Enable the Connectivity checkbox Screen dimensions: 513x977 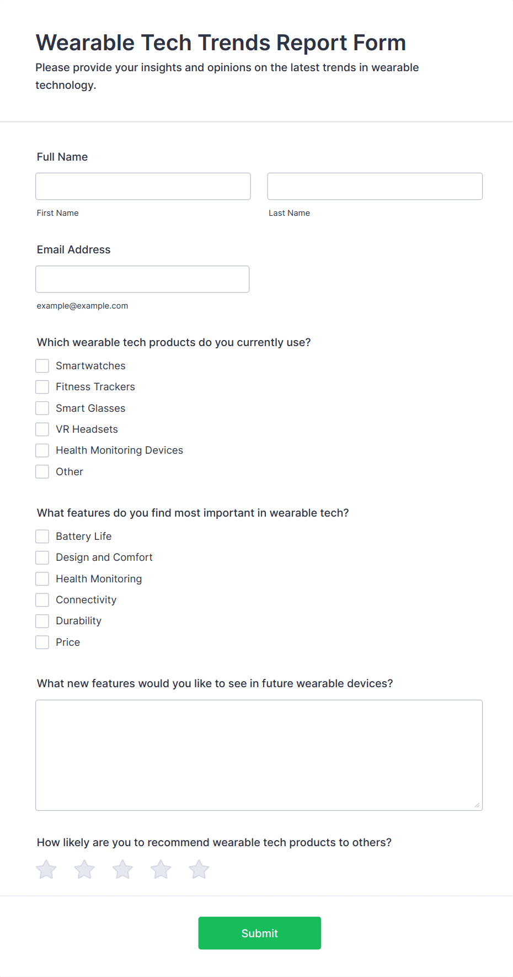pyautogui.click(x=42, y=600)
